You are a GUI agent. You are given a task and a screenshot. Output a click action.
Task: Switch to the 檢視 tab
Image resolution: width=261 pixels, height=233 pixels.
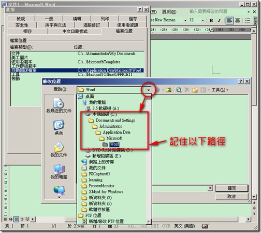click(x=21, y=19)
